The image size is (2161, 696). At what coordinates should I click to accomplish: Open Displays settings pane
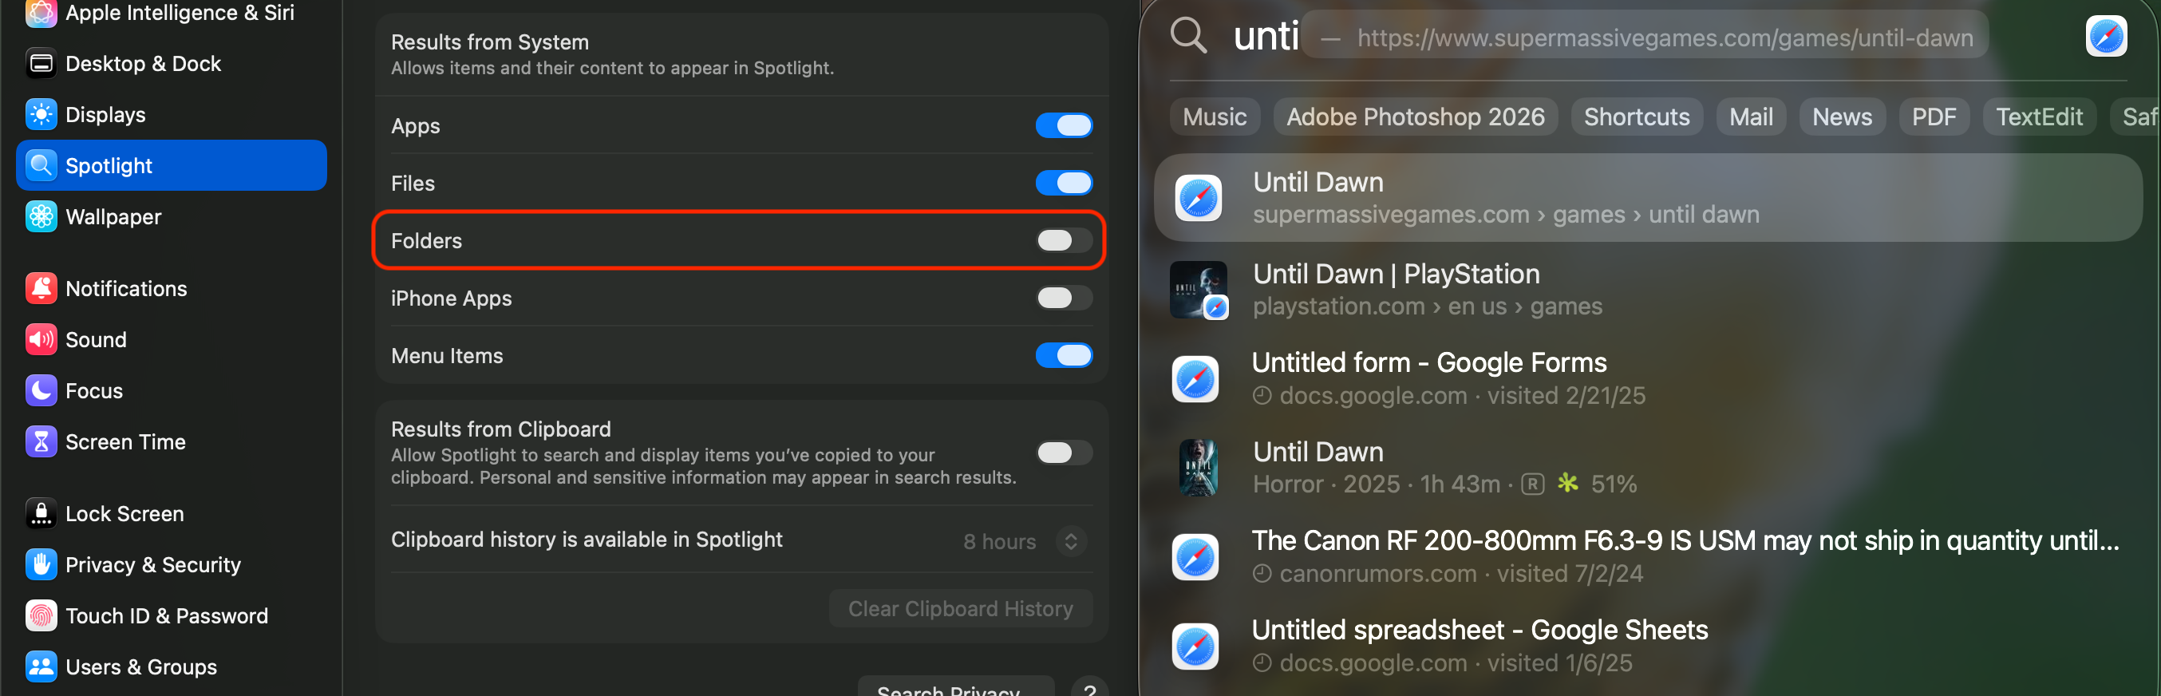(171, 114)
